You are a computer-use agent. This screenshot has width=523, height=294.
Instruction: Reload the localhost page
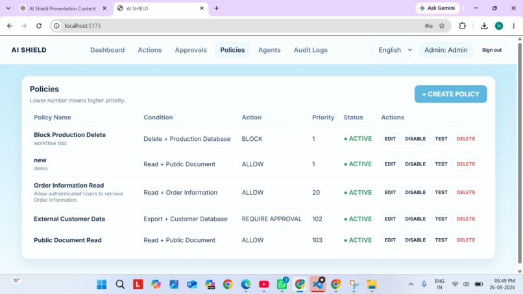pyautogui.click(x=39, y=26)
